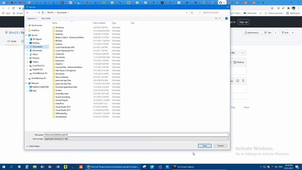Sort by Date modified column header
302x170 pixels.
click(x=99, y=23)
